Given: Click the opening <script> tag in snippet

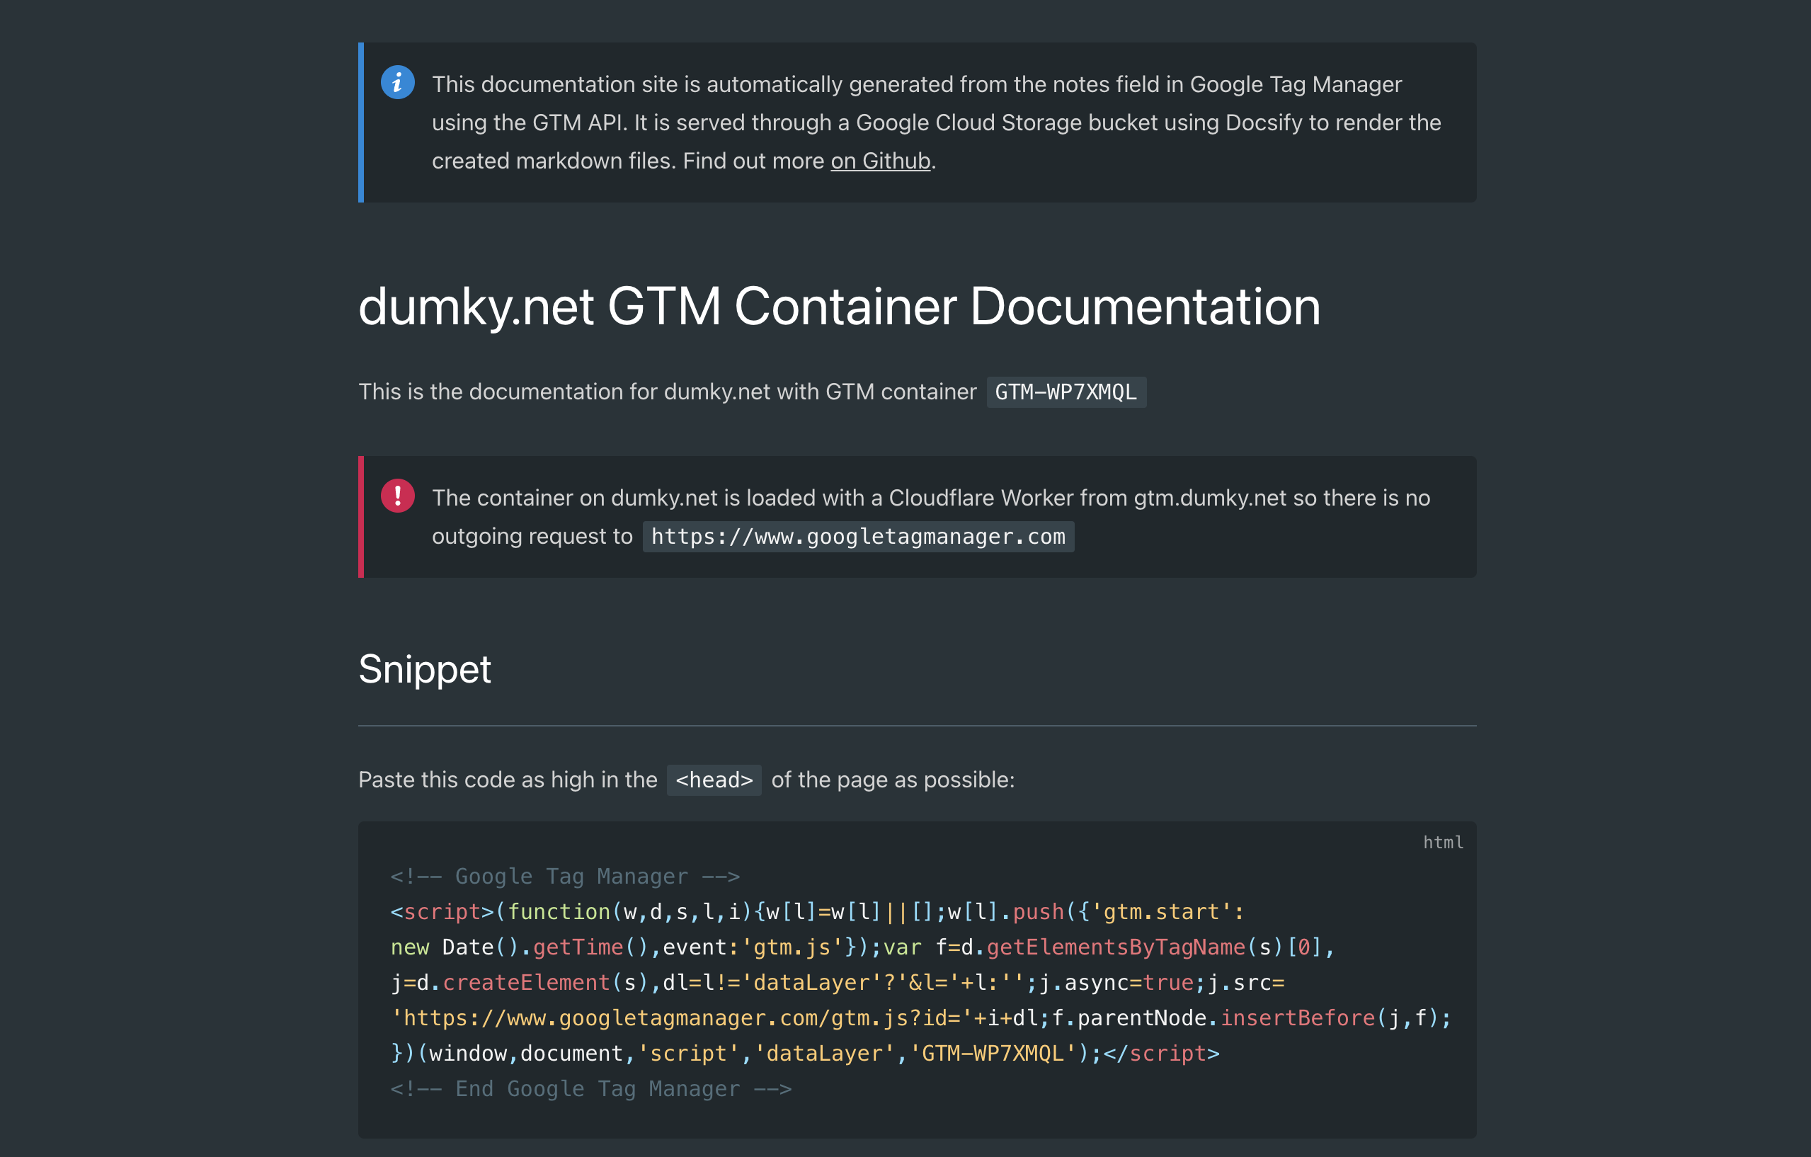Looking at the screenshot, I should pyautogui.click(x=442, y=912).
